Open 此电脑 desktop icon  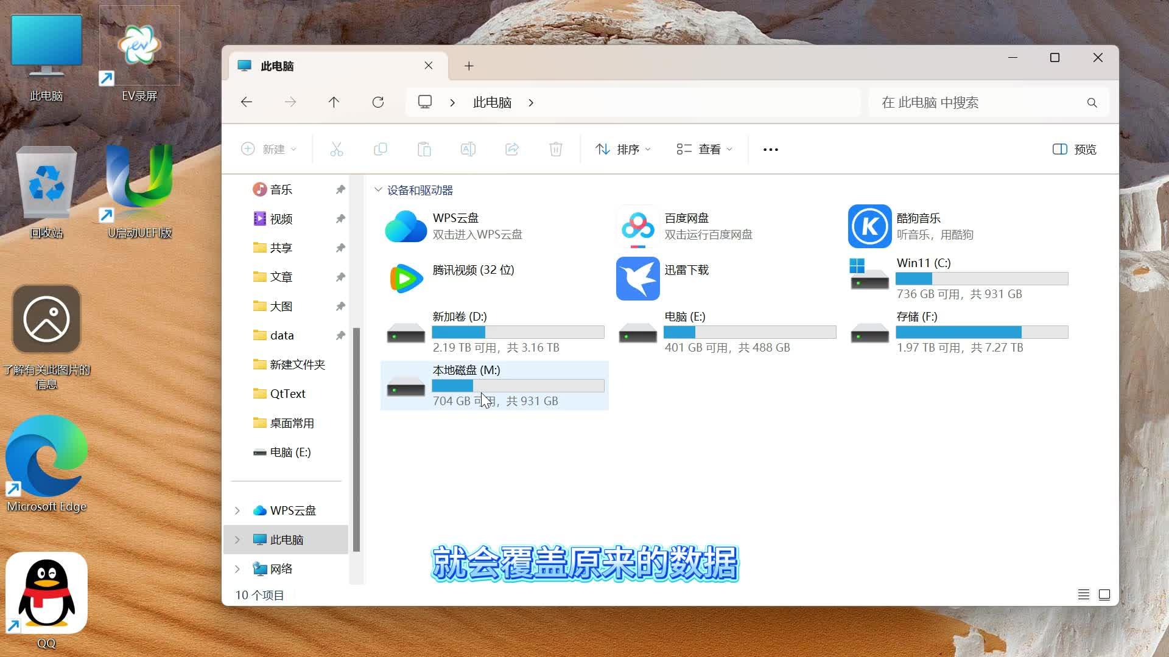click(x=46, y=57)
